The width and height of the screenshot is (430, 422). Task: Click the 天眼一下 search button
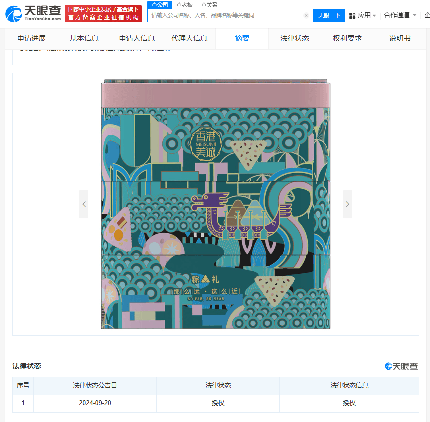tap(329, 15)
